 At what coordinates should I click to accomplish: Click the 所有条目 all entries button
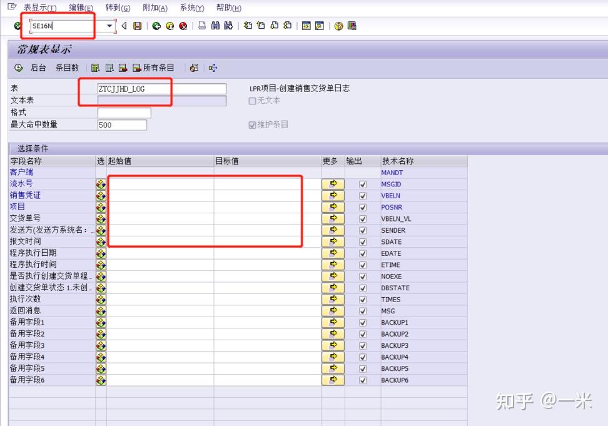pyautogui.click(x=155, y=68)
